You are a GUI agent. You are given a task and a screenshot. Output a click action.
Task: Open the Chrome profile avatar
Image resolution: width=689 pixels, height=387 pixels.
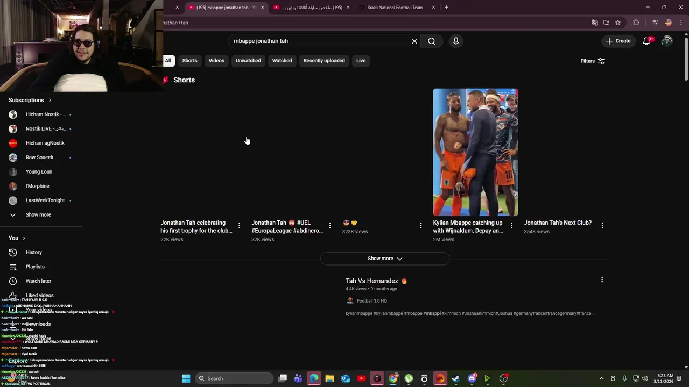(x=669, y=23)
